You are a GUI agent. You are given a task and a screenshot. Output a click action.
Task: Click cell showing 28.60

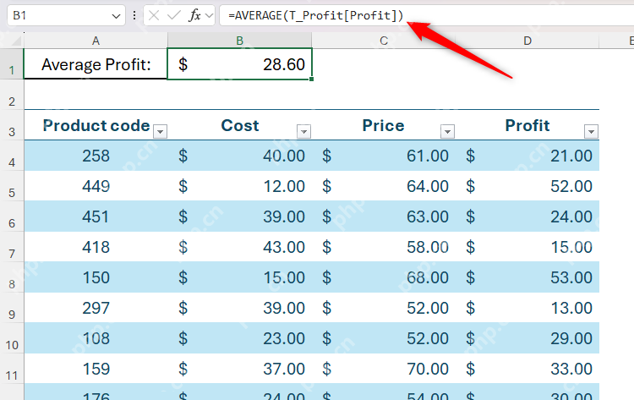tap(240, 64)
